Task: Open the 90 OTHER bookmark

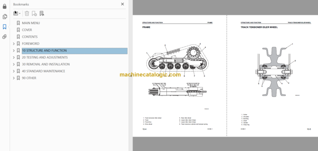Action: point(29,78)
